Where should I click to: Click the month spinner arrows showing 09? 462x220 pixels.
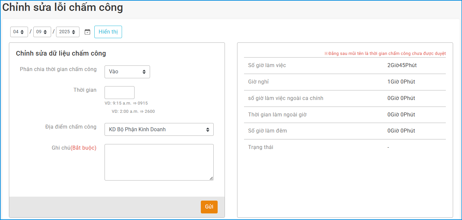pyautogui.click(x=45, y=32)
